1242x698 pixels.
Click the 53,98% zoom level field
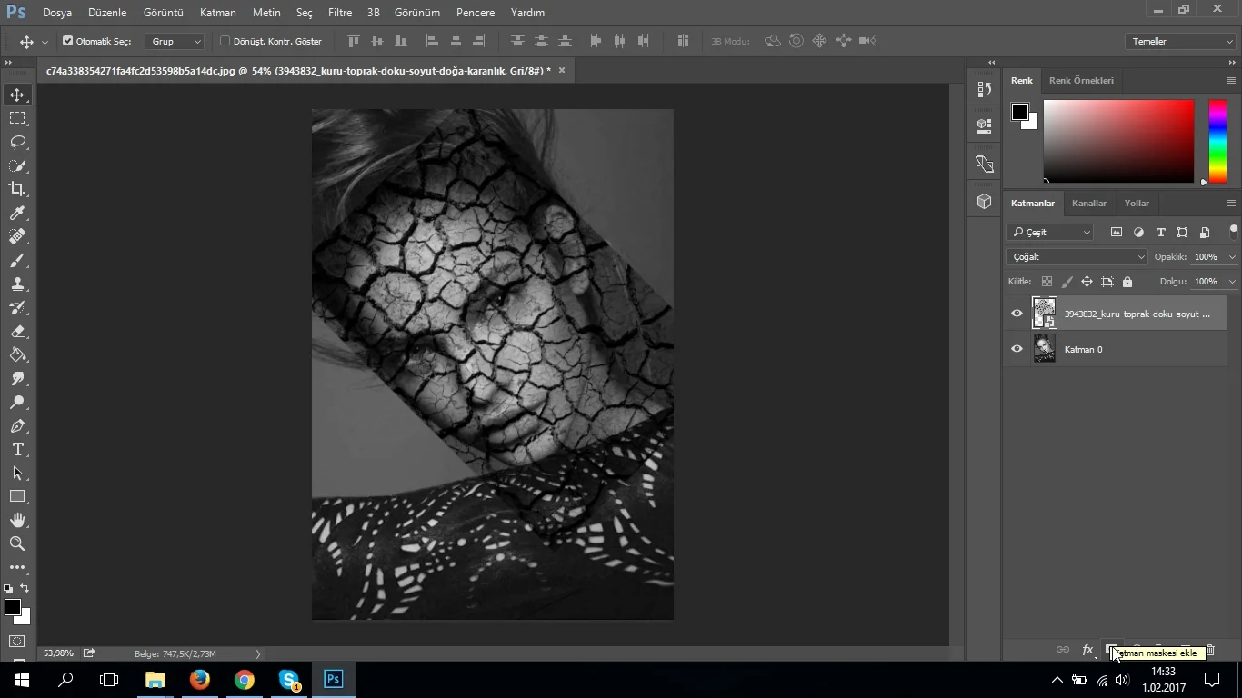[58, 653]
